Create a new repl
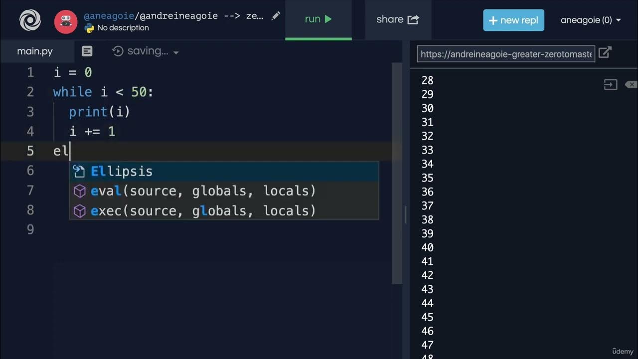The width and height of the screenshot is (638, 359). click(513, 20)
